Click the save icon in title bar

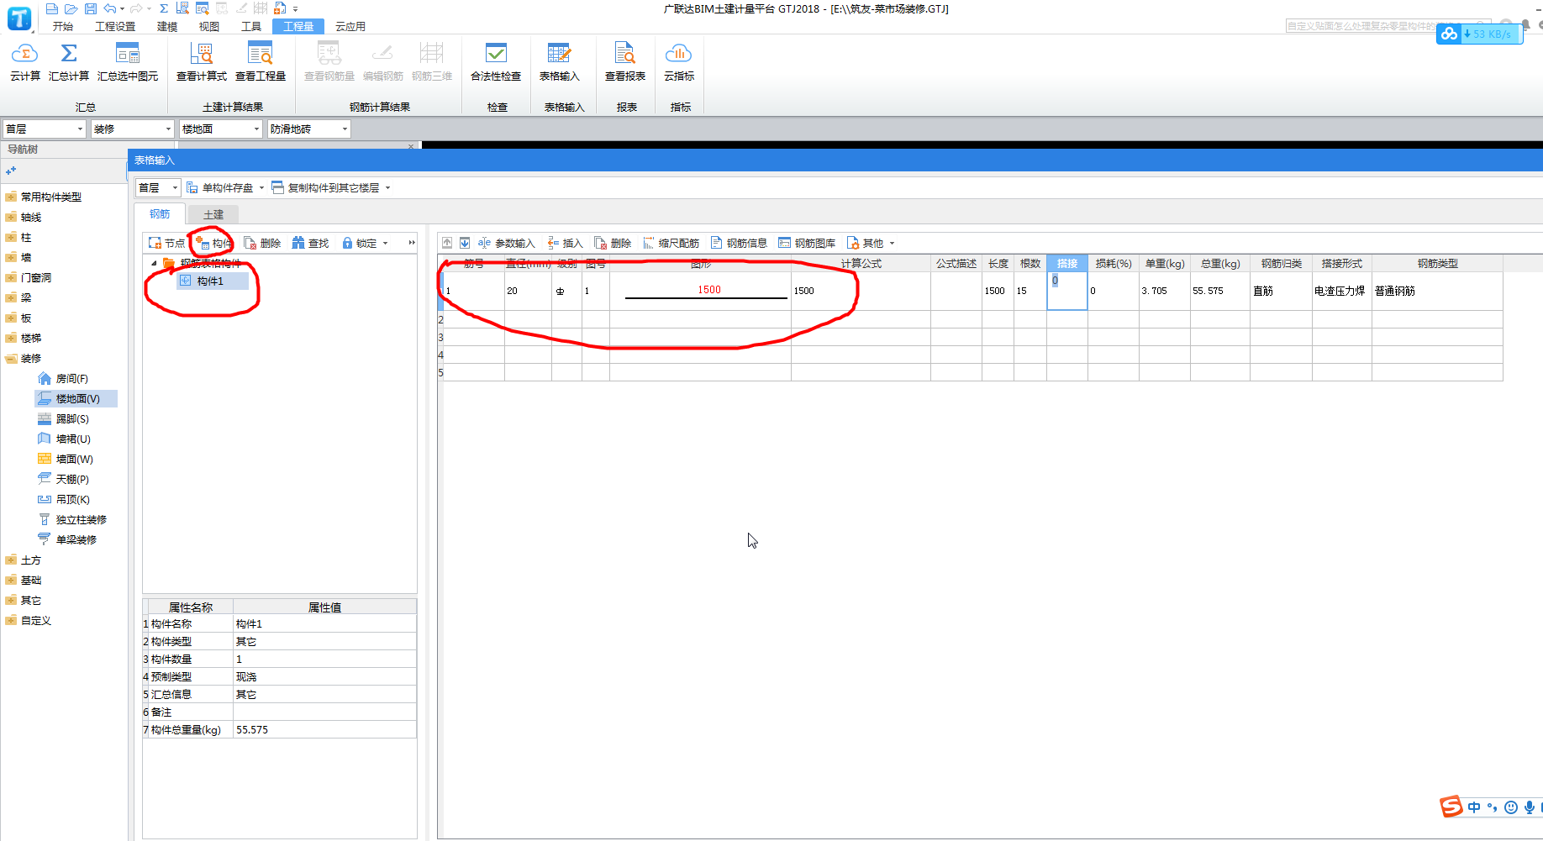91,8
